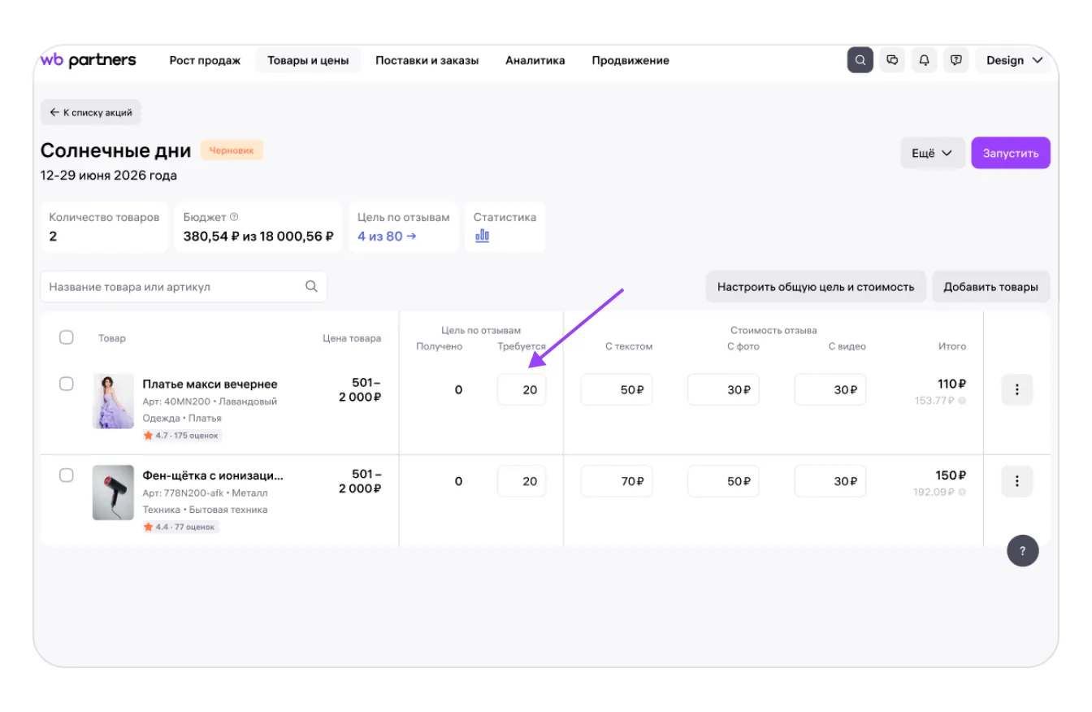Click the Черновик status badge
This screenshot has height=712, width=1092.
coord(232,150)
